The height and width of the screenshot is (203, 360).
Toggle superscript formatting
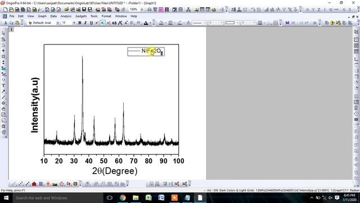click(x=97, y=23)
